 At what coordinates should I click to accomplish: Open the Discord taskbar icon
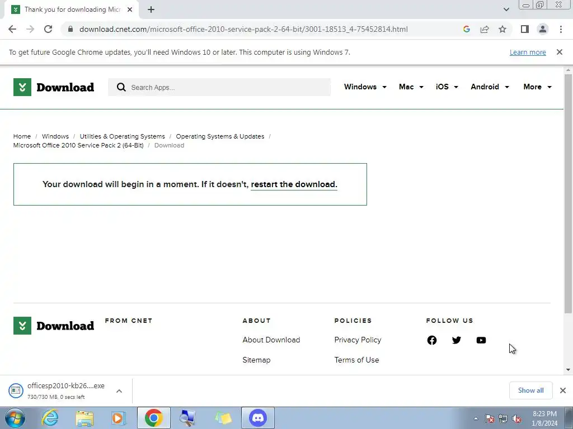click(258, 418)
